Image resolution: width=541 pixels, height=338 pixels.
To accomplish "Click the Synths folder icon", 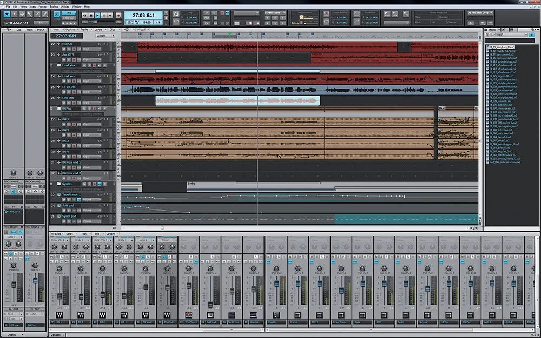I will (59, 184).
